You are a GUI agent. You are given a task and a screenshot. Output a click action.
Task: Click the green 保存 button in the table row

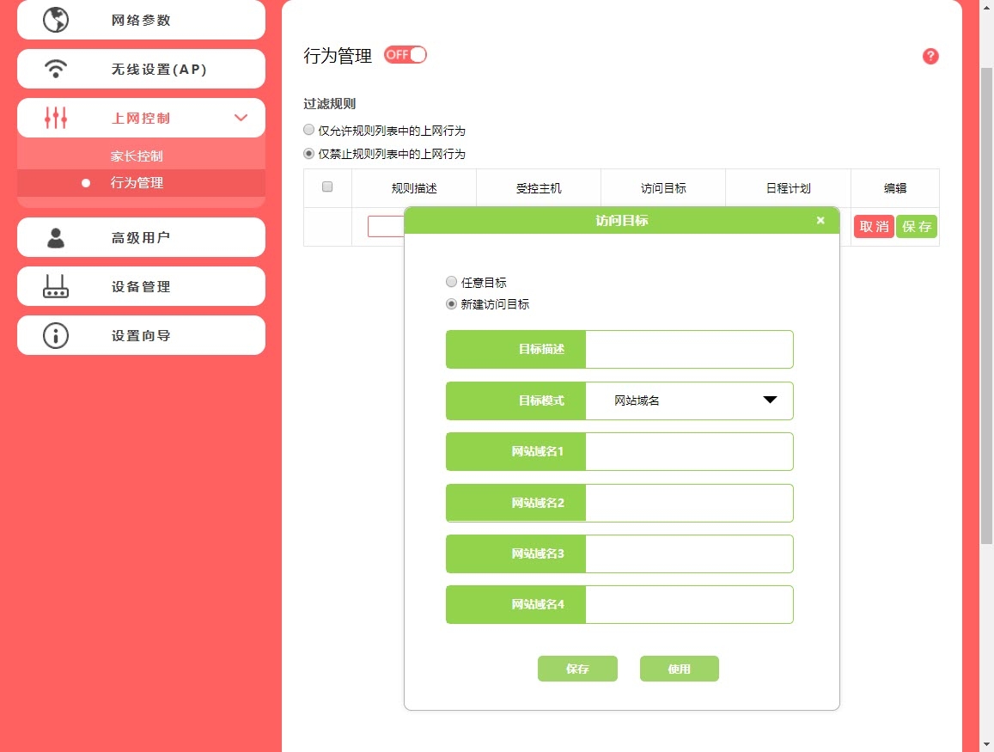pos(917,226)
